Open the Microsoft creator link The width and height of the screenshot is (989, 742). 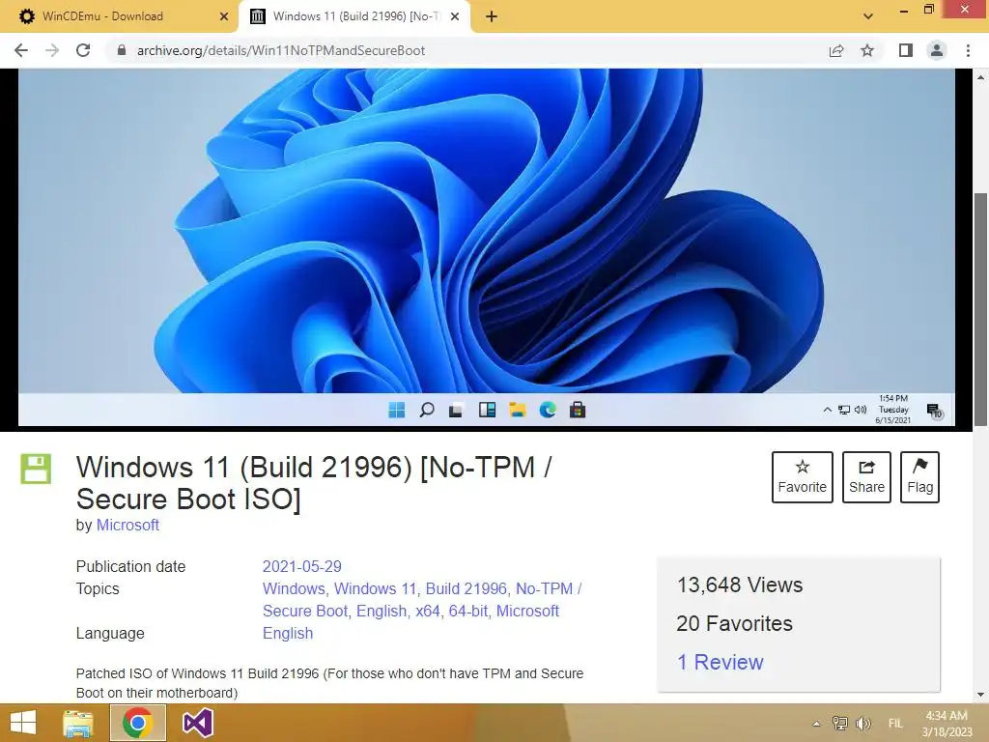click(127, 525)
